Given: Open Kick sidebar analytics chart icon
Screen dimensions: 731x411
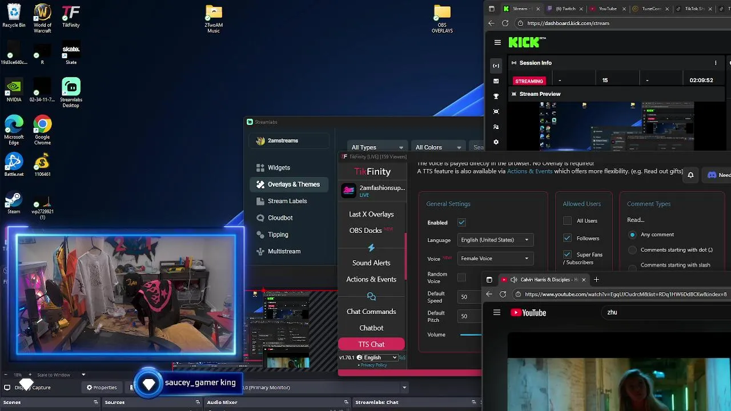Looking at the screenshot, I should 496,81.
